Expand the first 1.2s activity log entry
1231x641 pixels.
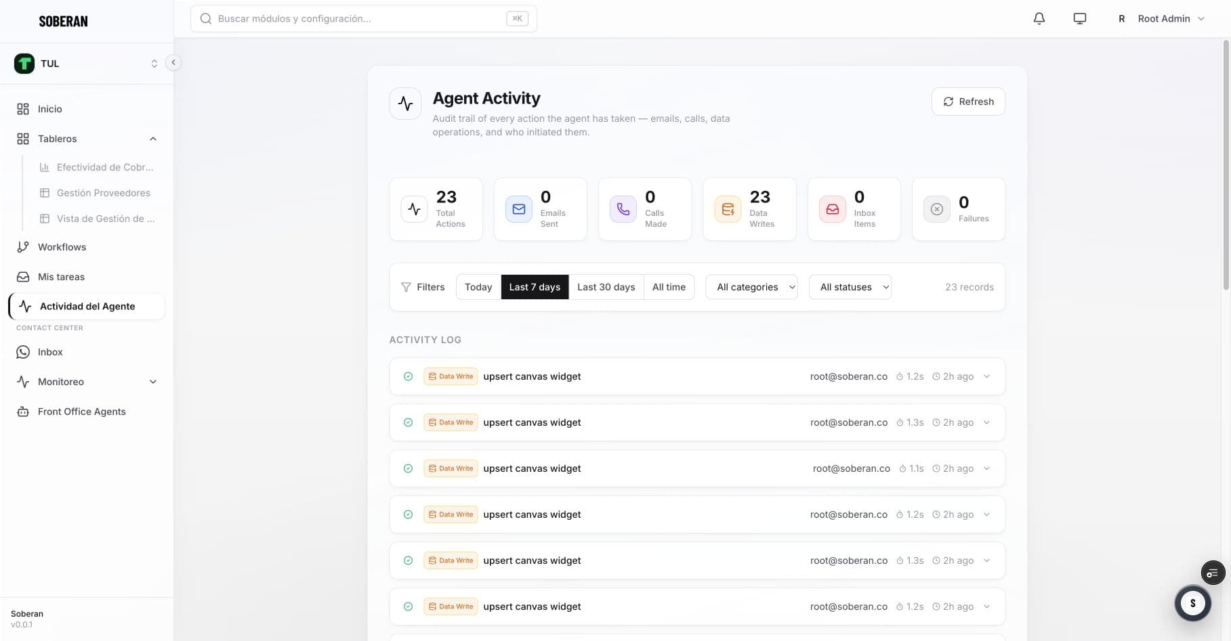click(986, 376)
